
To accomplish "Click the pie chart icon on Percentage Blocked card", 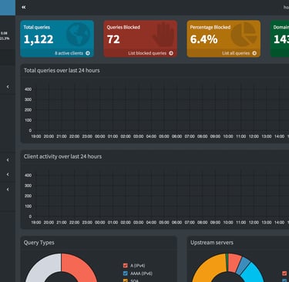I will coord(244,34).
